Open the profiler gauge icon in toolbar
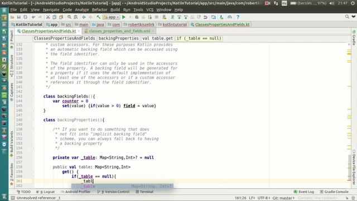Viewport: 357px width, 201px height. click(x=229, y=17)
